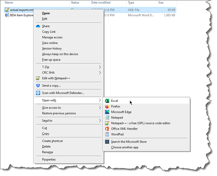This screenshot has width=217, height=176.
Task: Click the Microsoft Store icon in submenu
Action: click(107, 142)
